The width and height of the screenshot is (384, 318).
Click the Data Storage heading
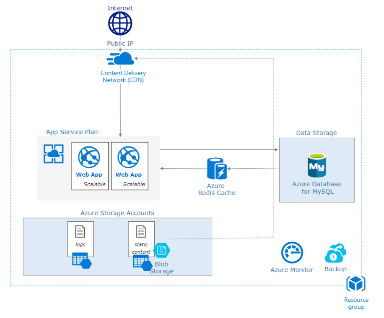point(317,133)
